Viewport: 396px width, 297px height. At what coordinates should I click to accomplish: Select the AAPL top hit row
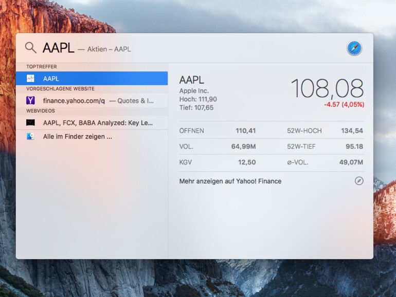click(x=92, y=79)
